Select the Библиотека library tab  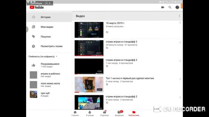[x=134, y=113]
